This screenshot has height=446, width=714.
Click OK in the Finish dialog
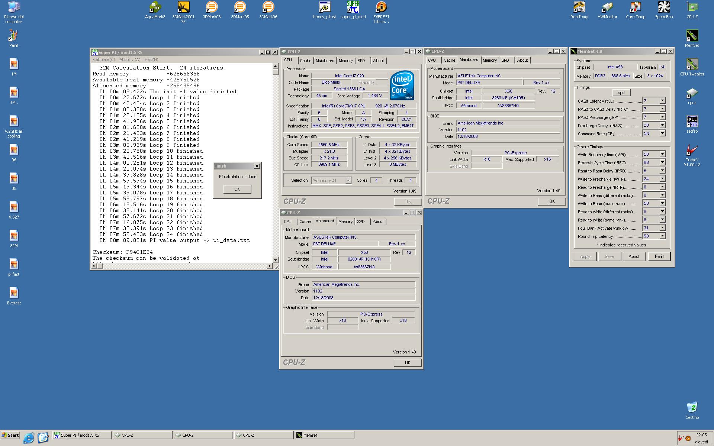point(237,189)
